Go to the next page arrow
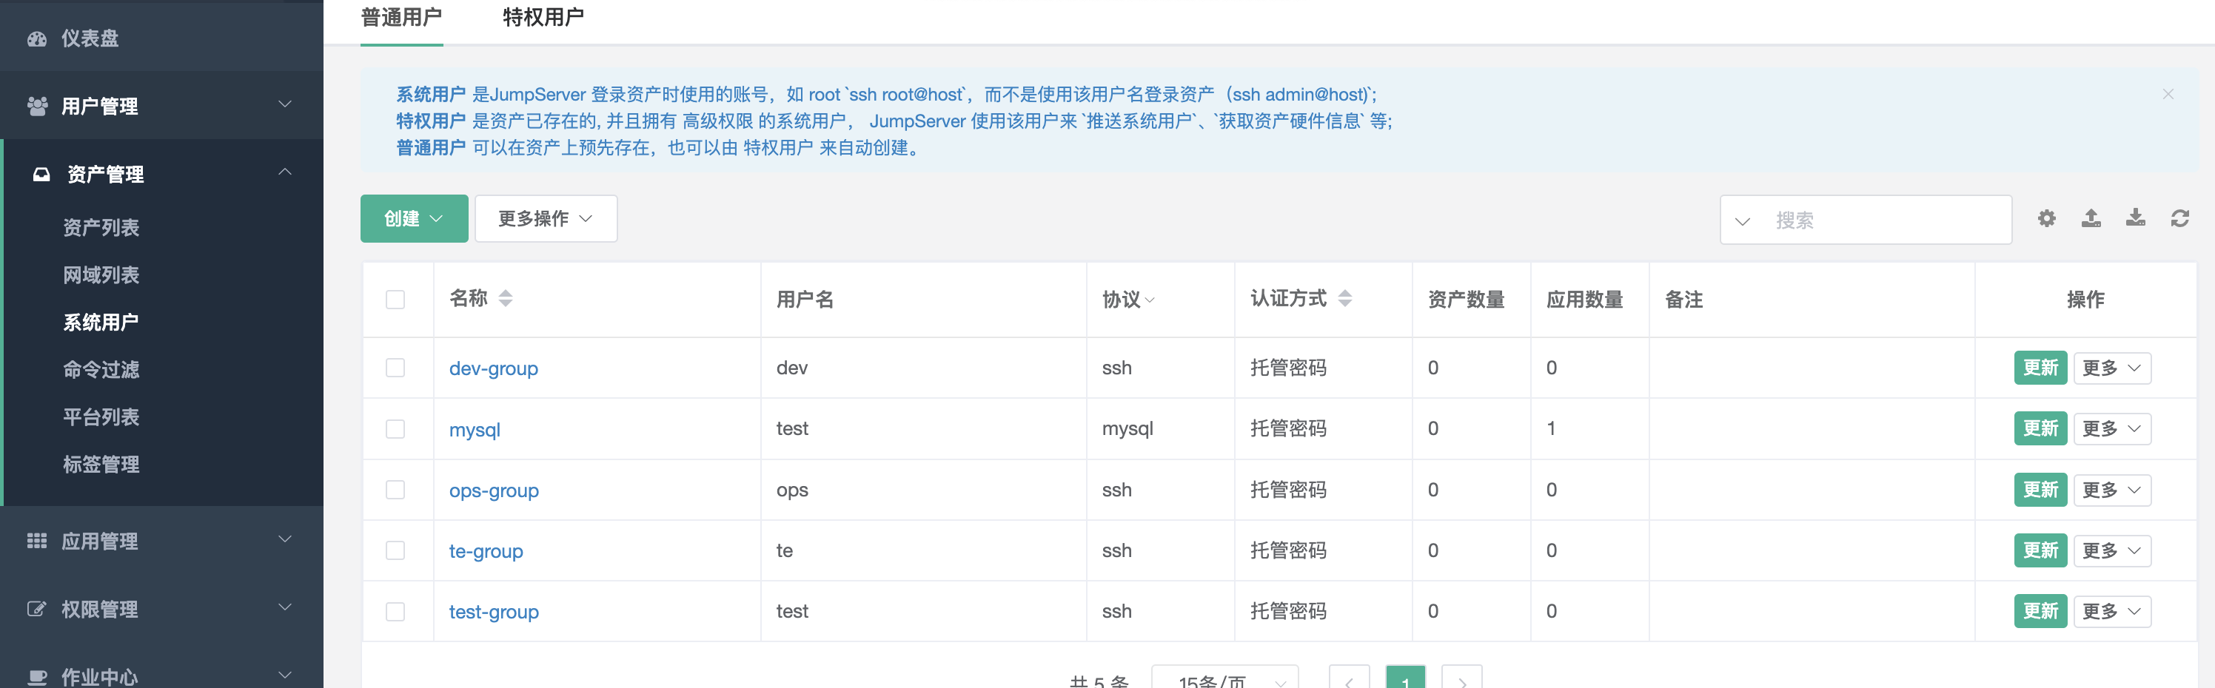The width and height of the screenshot is (2215, 688). 1462,677
